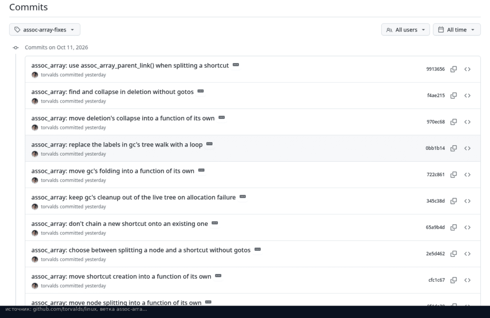Open the assoc-array-fixes tag selector dropdown
490x318 pixels.
[45, 30]
